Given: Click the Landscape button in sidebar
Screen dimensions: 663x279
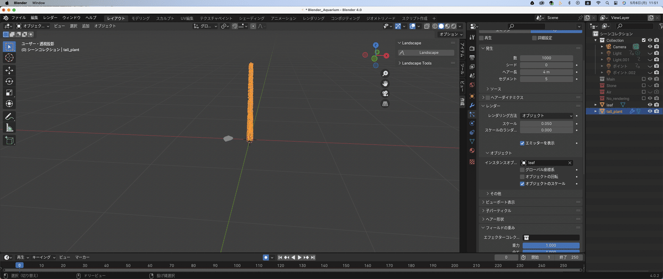Looking at the screenshot, I should point(426,52).
